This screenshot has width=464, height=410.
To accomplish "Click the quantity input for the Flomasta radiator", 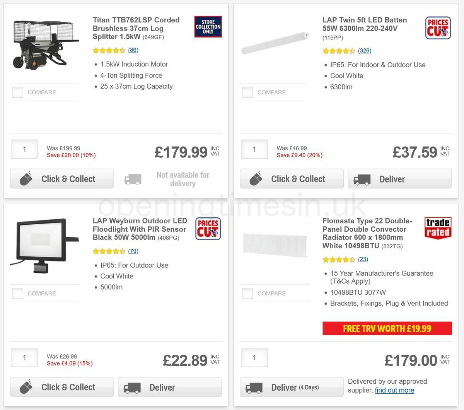I will tap(254, 357).
